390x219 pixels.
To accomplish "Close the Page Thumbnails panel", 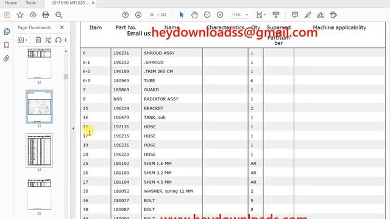I will click(x=62, y=27).
